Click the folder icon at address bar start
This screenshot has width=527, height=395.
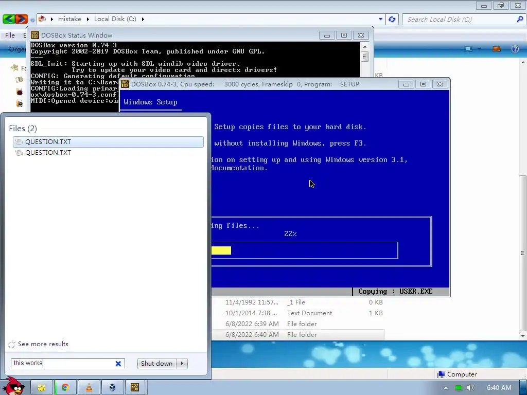click(x=42, y=19)
